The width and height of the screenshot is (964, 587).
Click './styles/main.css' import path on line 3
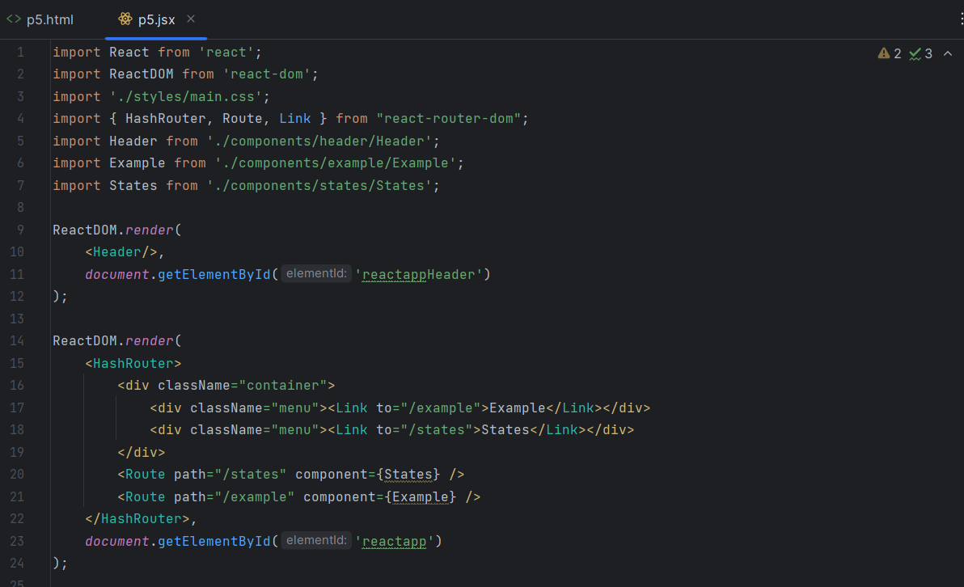(x=186, y=96)
